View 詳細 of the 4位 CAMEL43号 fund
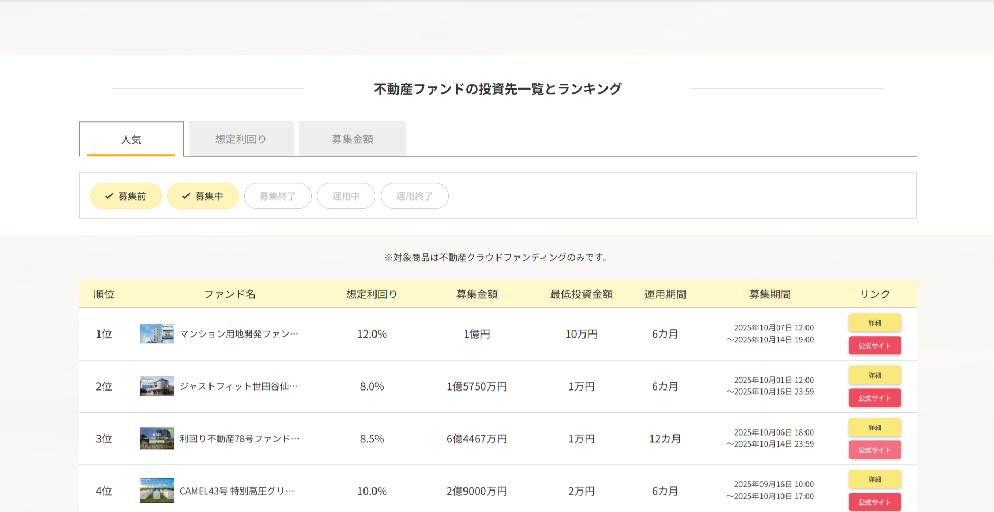994x512 pixels. pos(875,479)
